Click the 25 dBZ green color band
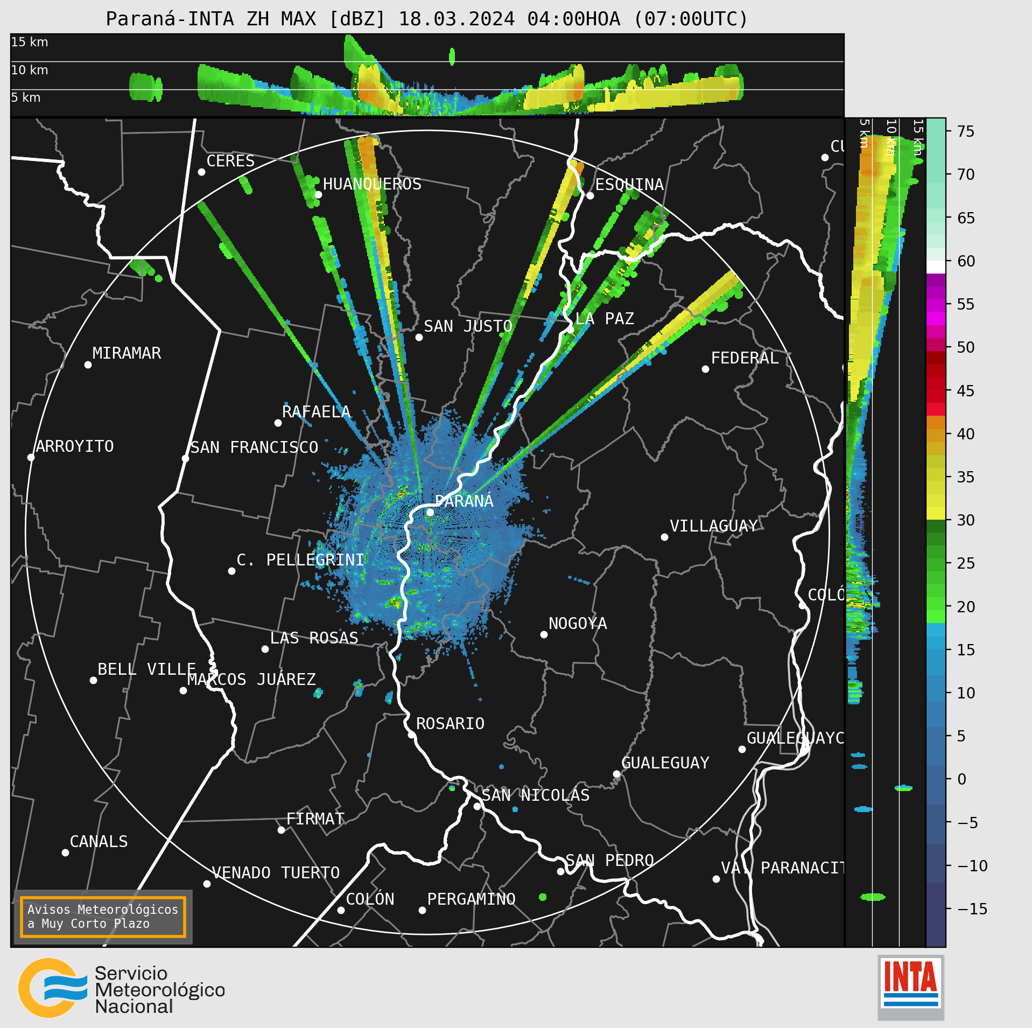 [x=936, y=565]
